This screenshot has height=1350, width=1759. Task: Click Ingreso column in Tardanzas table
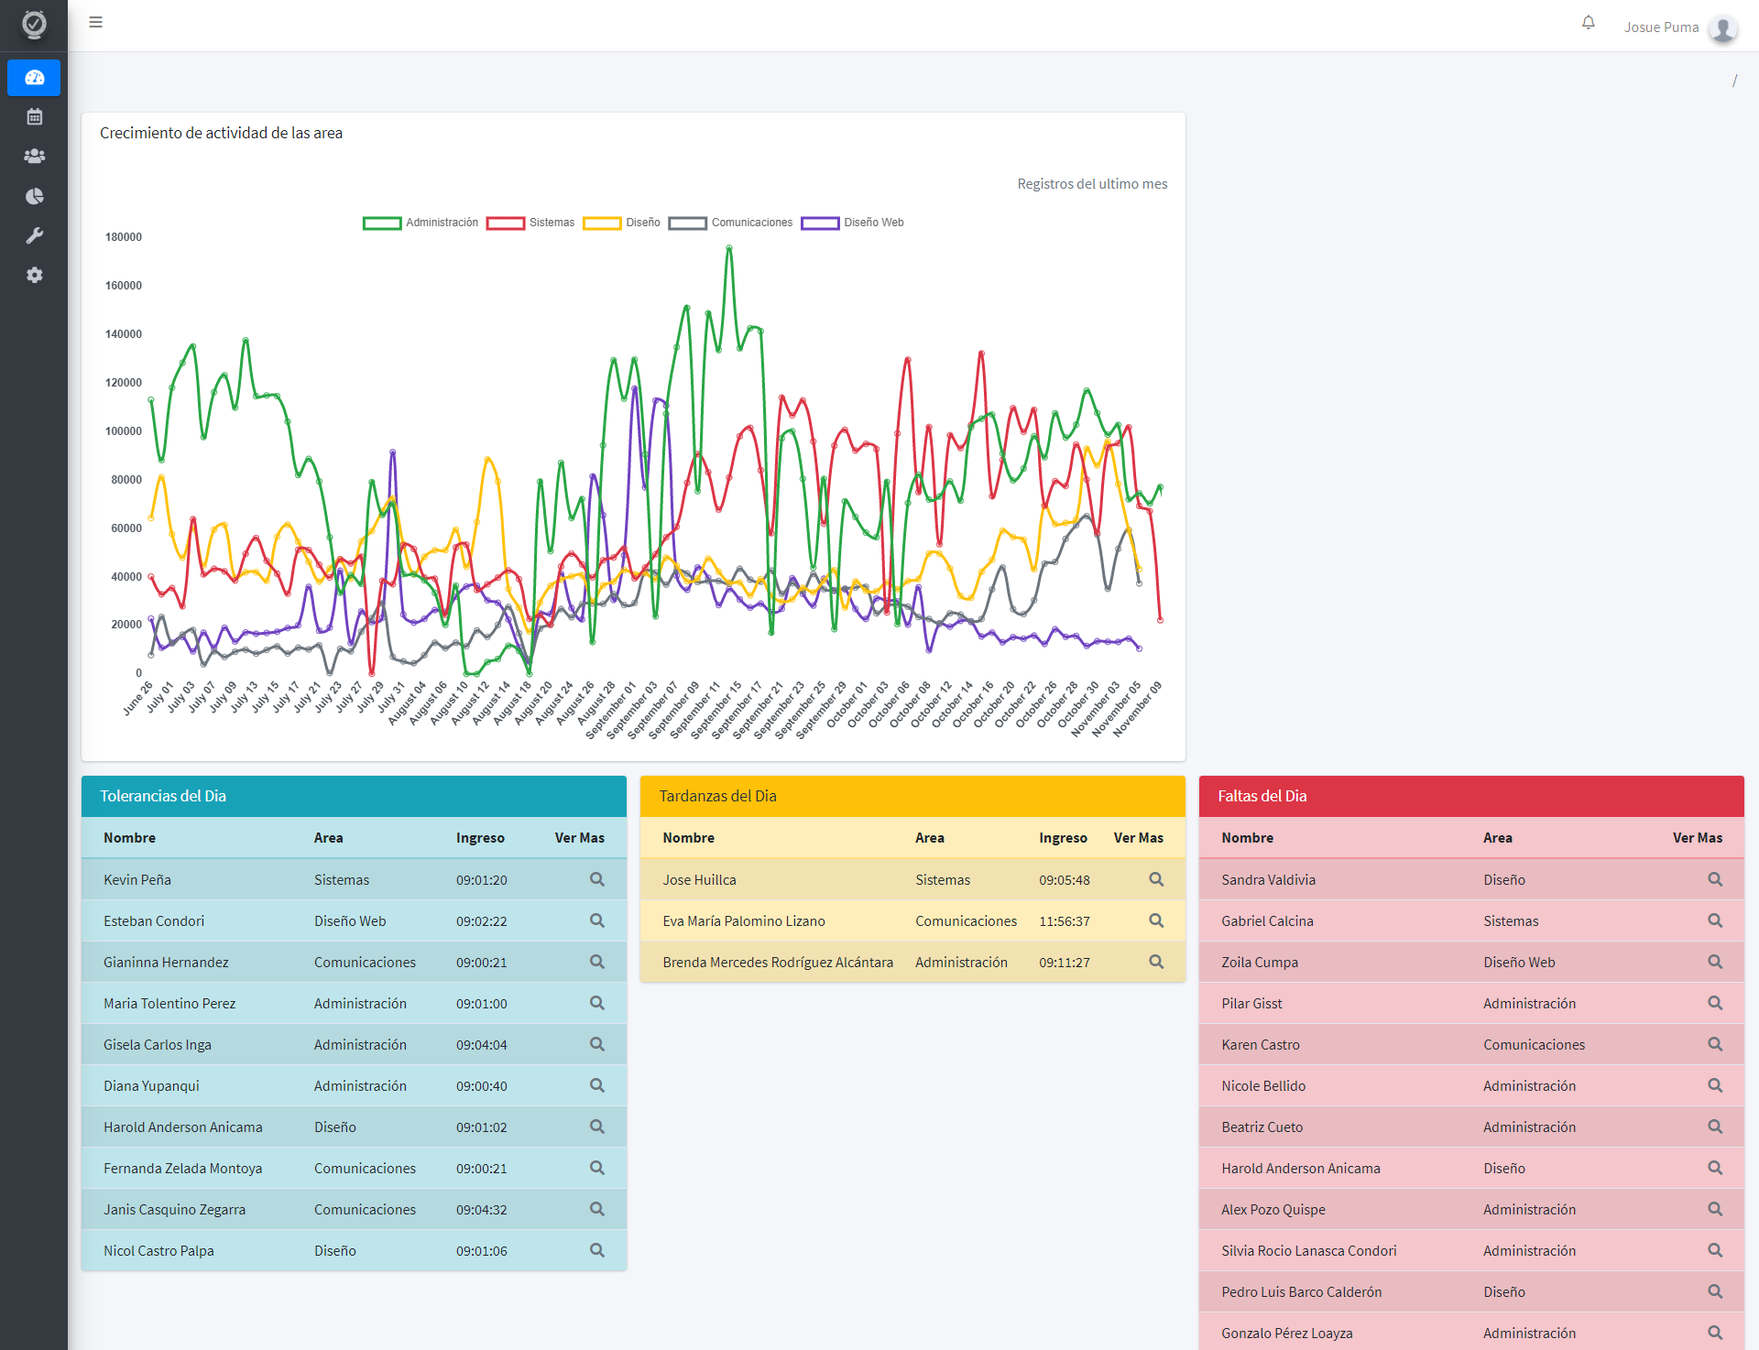(1063, 837)
